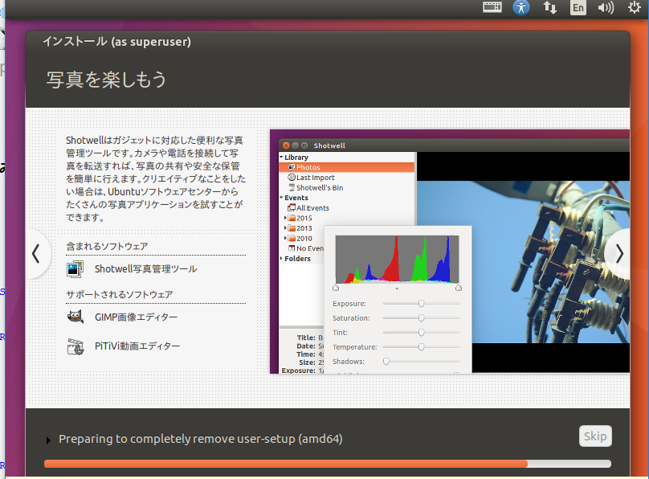
Task: Click the 'PiTiVi動画エディター' label
Action: tap(137, 346)
